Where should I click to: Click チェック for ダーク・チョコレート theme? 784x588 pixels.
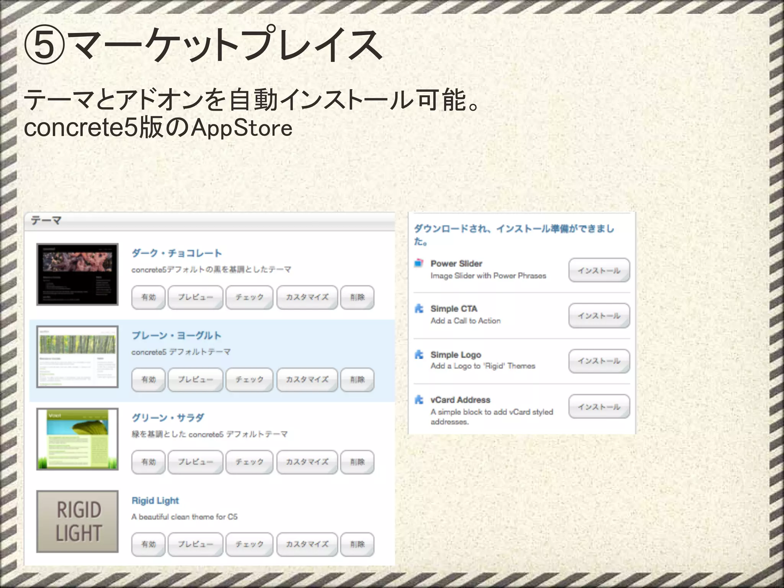coord(249,297)
